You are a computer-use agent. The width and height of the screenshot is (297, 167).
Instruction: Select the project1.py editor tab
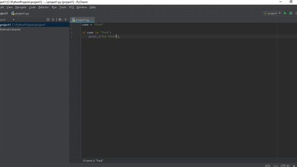82,20
